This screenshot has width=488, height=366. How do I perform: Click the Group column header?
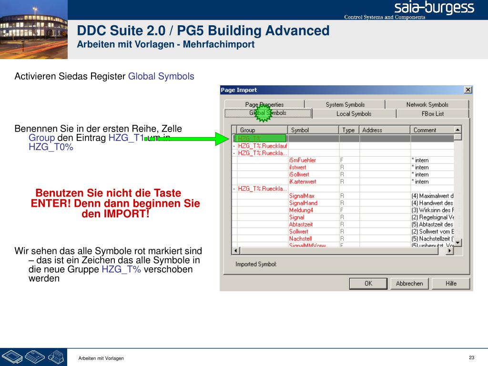[x=263, y=130]
